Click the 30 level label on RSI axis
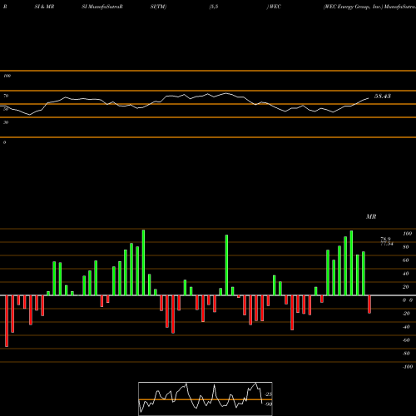Viewport: 416px width, 416px height. click(x=6, y=122)
